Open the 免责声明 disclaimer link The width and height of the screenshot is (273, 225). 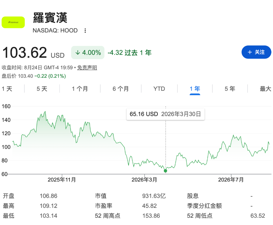(x=87, y=68)
